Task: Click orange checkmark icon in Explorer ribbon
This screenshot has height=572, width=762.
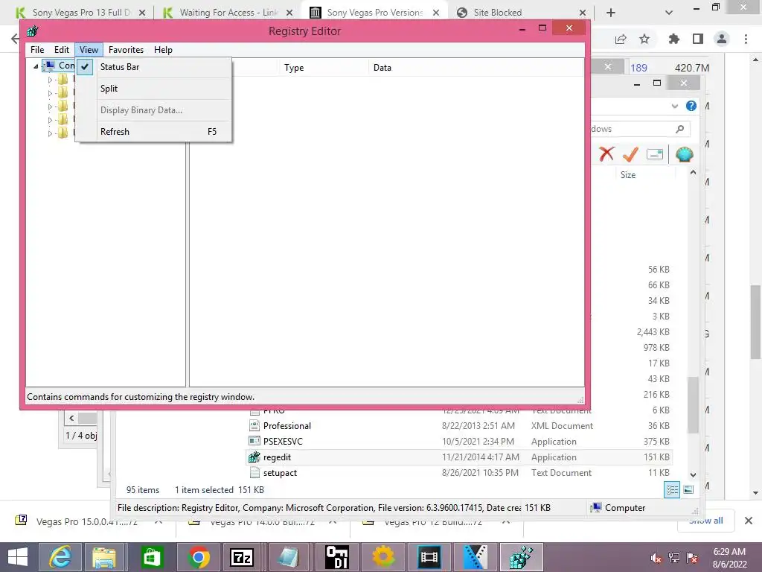Action: click(630, 154)
